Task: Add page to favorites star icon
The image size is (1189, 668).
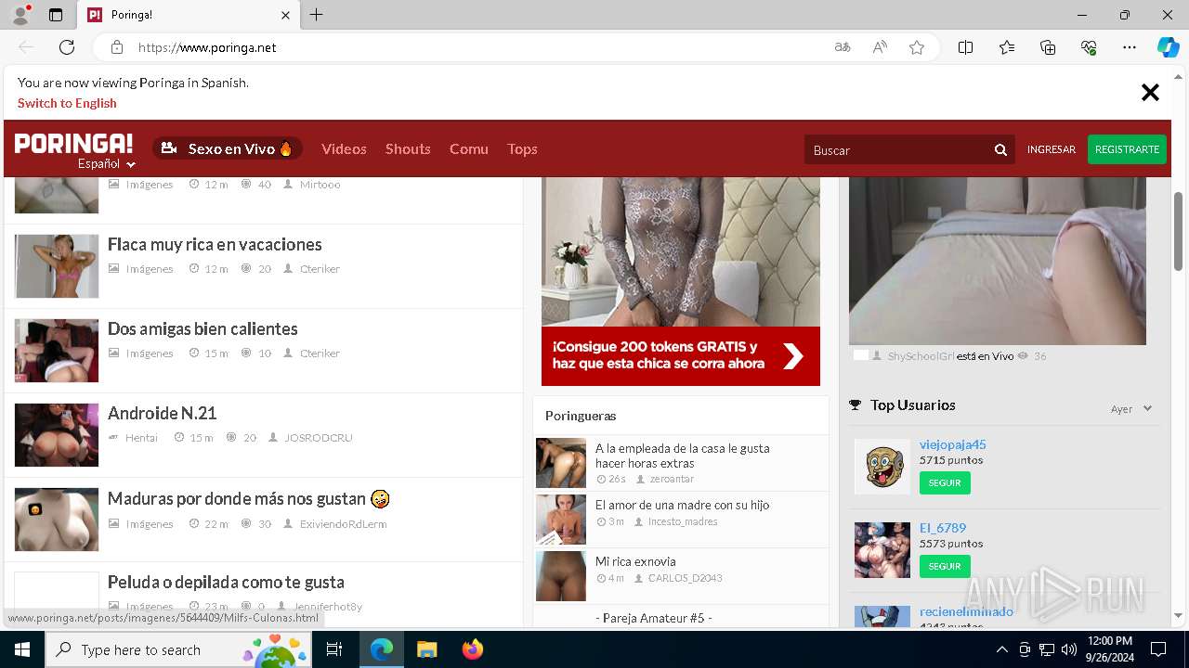Action: [x=917, y=47]
